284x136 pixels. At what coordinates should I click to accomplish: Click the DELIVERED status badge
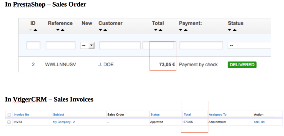tap(242, 65)
